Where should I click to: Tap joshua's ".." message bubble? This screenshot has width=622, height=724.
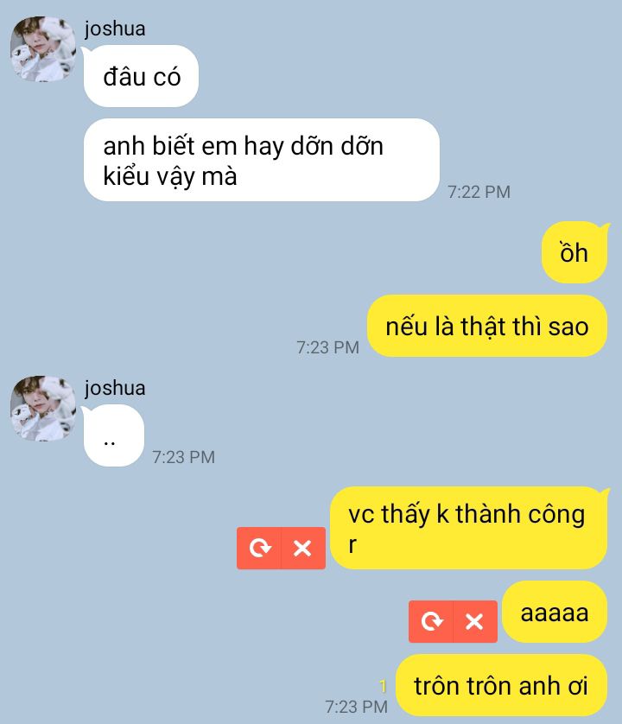[113, 435]
